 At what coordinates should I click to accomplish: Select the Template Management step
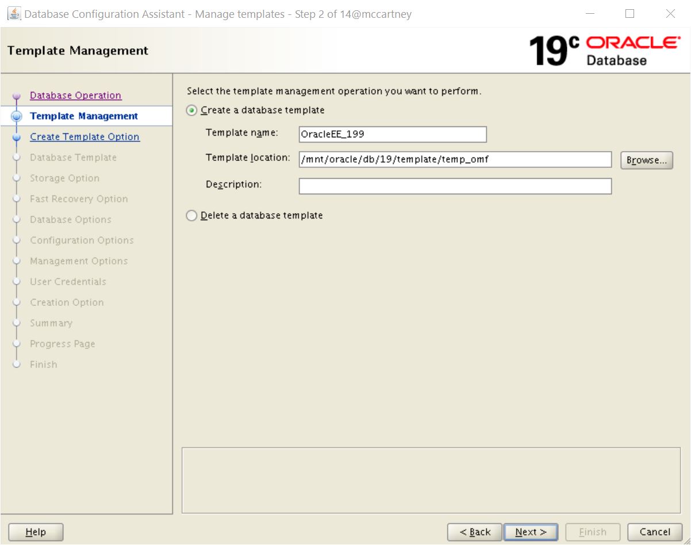[84, 116]
